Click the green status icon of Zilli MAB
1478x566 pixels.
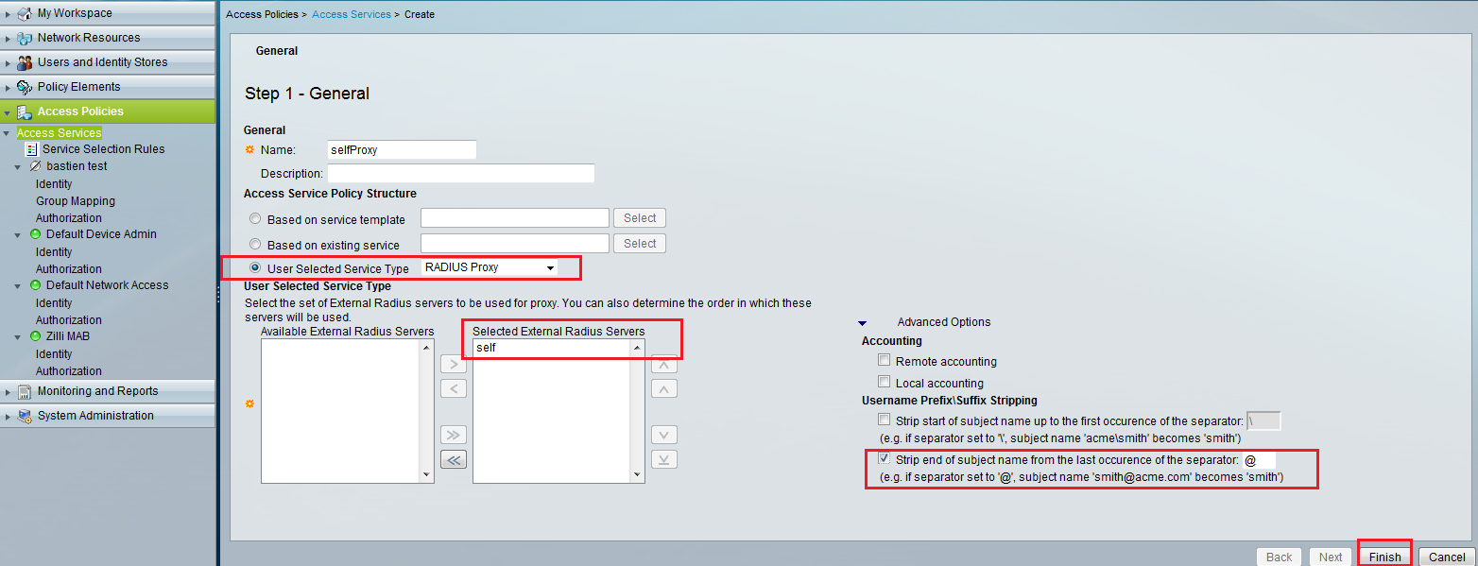pos(36,336)
